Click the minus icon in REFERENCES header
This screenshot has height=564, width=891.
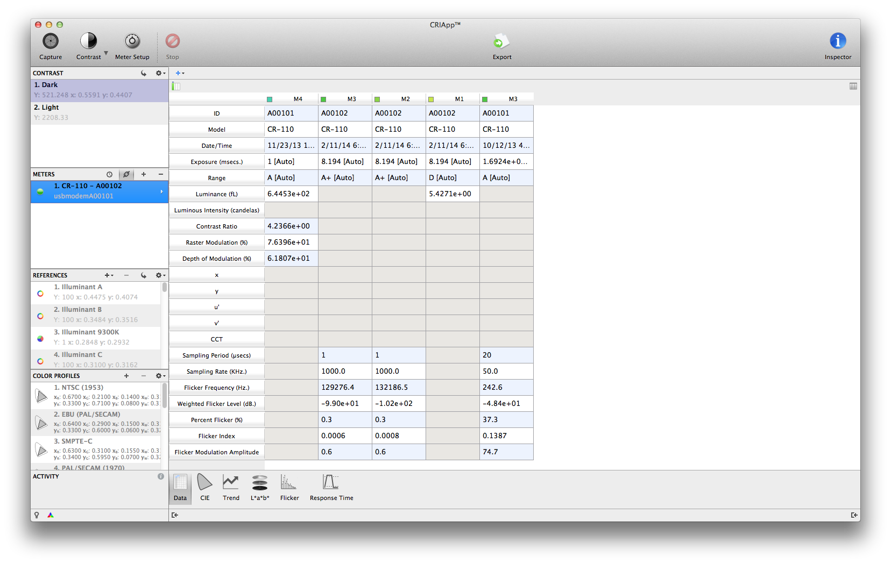click(126, 275)
